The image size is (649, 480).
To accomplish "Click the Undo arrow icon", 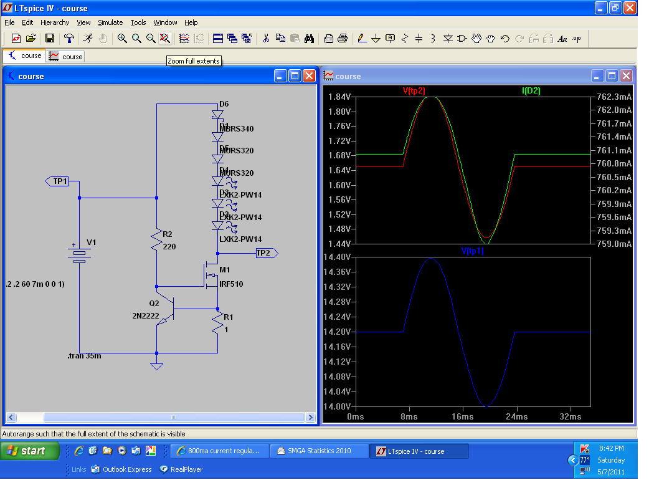I will pyautogui.click(x=505, y=39).
